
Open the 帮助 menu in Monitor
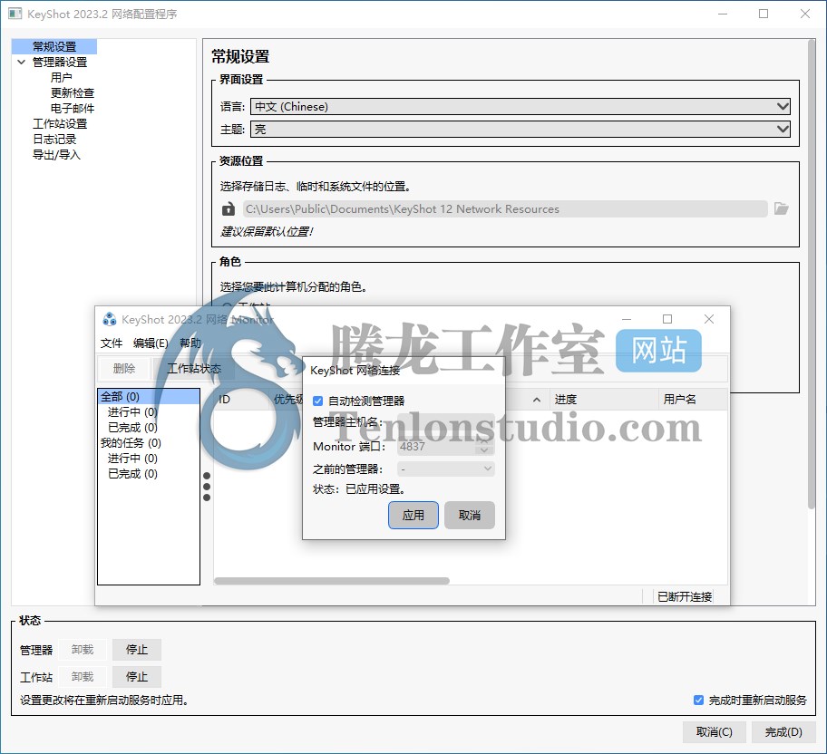[190, 343]
